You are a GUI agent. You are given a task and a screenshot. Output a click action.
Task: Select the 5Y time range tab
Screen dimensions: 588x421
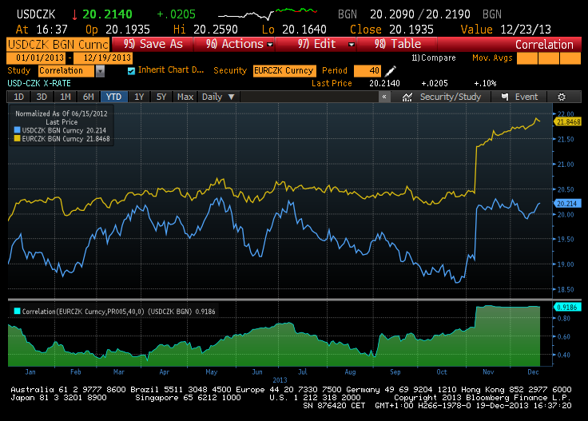click(161, 97)
